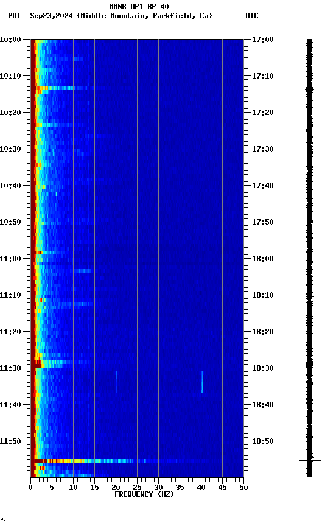Select the 11:00 PDT time label
336x526 pixels.
[10, 259]
